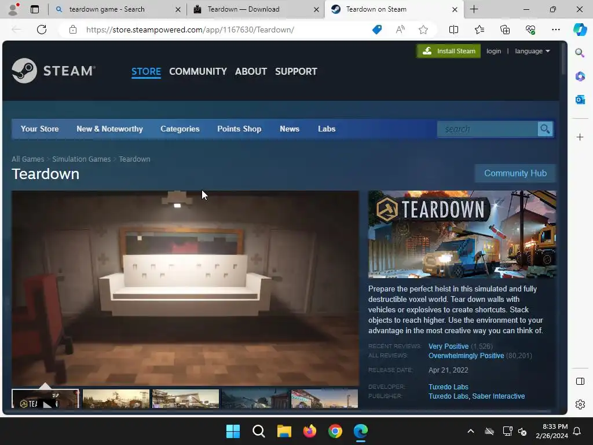Screen dimensions: 593x445
Task: Open the taskbar notification bell
Action: coord(577,431)
